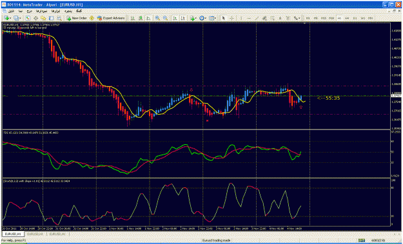Switch timeframe to MN
403x244 pixels.
pos(370,18)
